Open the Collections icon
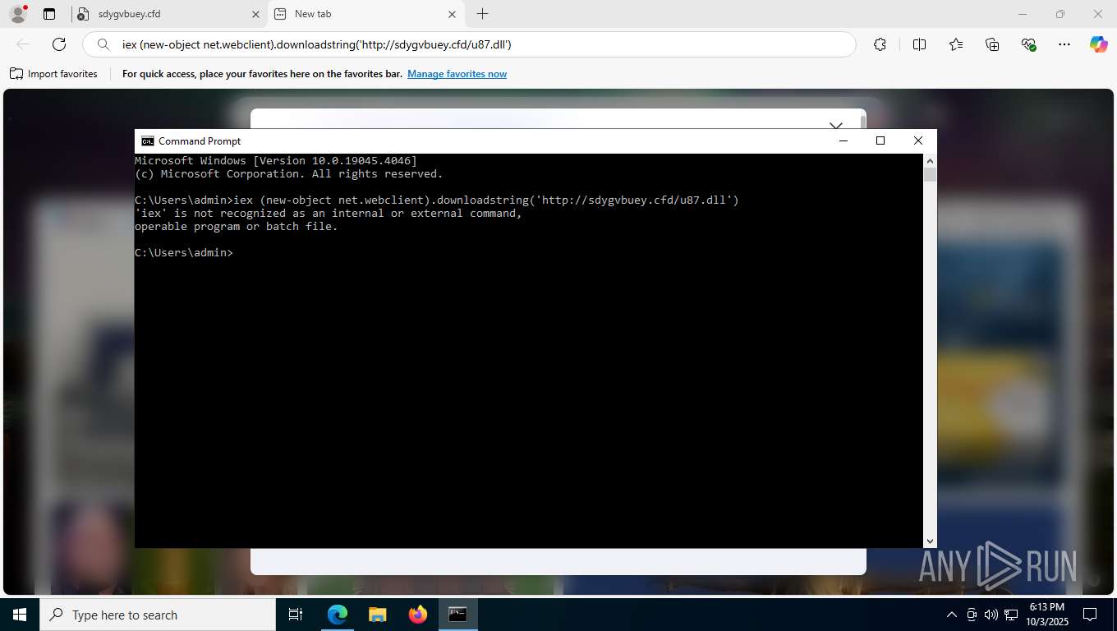The height and width of the screenshot is (631, 1117). coord(992,44)
